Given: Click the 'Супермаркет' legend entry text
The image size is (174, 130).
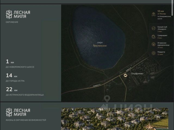Looking at the screenshot, I should [x=162, y=35].
